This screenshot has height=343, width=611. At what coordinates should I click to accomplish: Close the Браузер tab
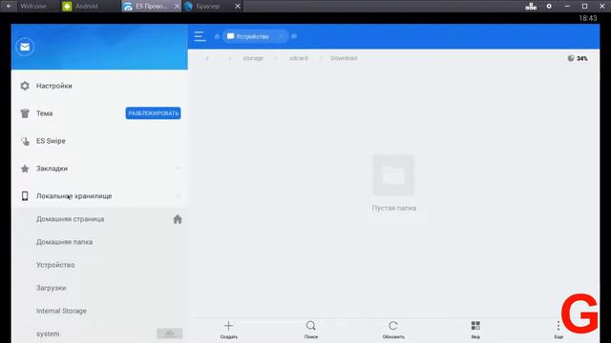point(238,7)
